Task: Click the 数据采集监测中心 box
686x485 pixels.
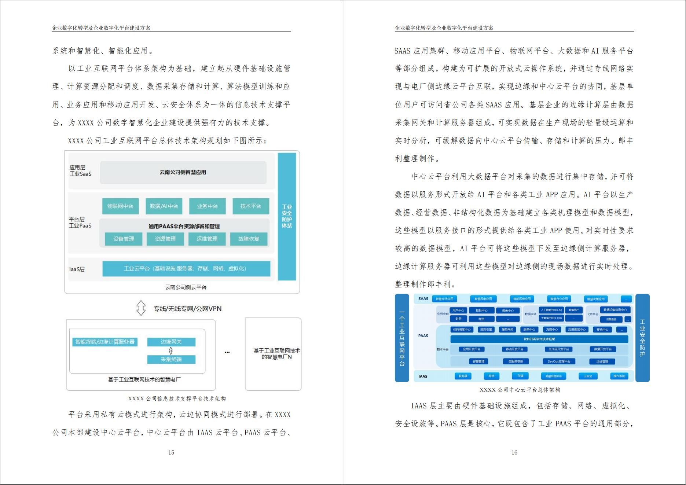Action: (615, 310)
